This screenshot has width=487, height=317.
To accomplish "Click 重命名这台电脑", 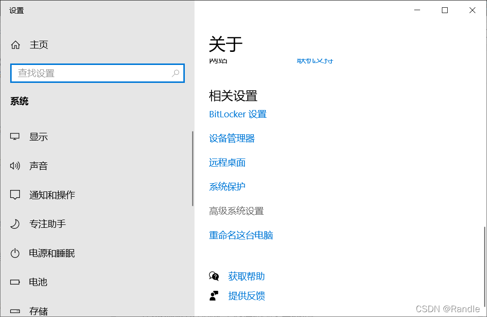I will pos(241,235).
